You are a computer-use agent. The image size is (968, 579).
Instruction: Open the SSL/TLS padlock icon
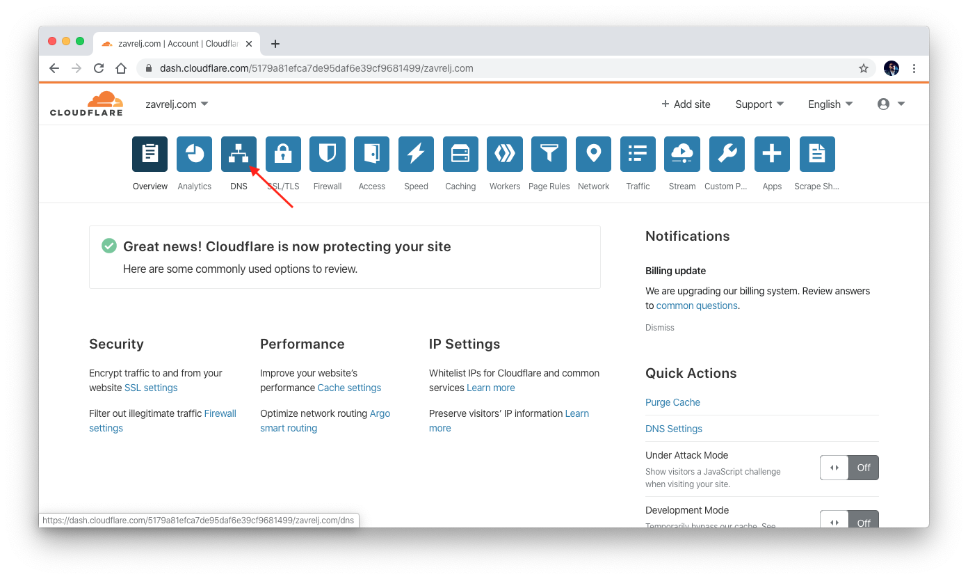(x=283, y=154)
